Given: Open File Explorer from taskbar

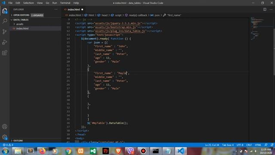Looking at the screenshot, I should pyautogui.click(x=18, y=151).
